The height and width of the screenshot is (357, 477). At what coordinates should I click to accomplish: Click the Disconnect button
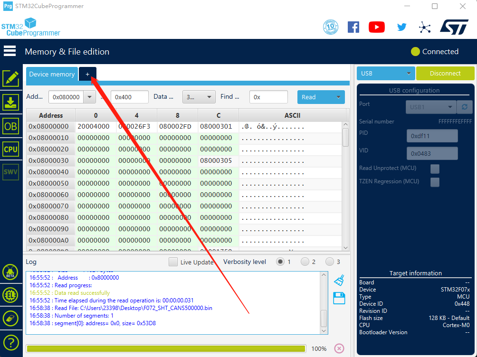(445, 74)
